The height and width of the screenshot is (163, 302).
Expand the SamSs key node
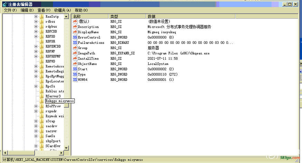pyautogui.click(x=36, y=136)
